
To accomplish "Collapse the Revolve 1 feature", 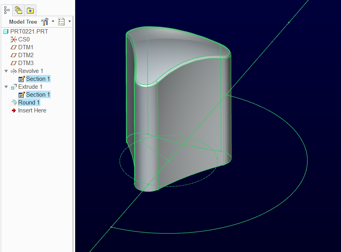I will [x=6, y=71].
